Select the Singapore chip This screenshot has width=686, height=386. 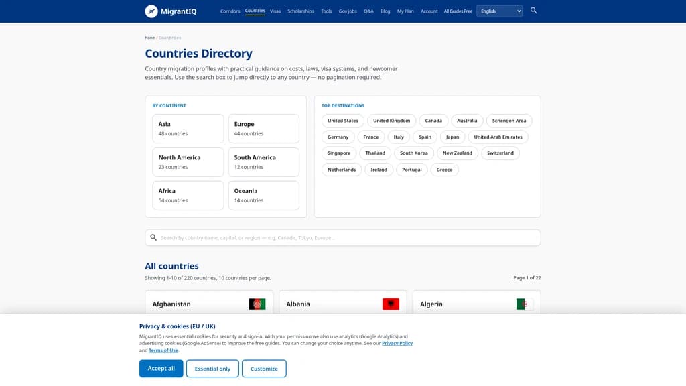(x=339, y=153)
